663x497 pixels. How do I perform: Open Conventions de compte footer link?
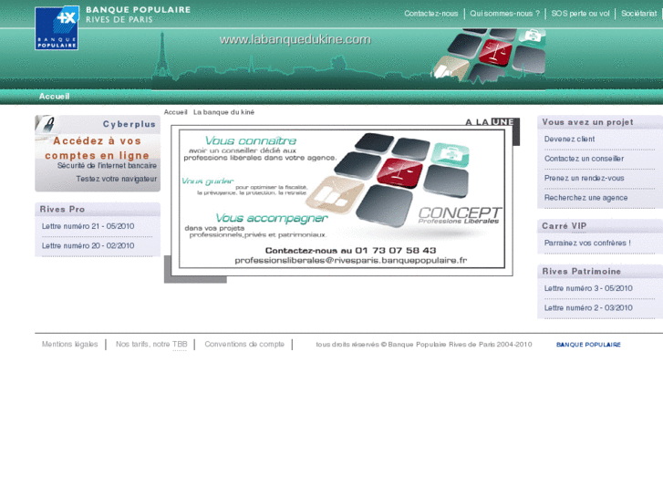(x=244, y=345)
